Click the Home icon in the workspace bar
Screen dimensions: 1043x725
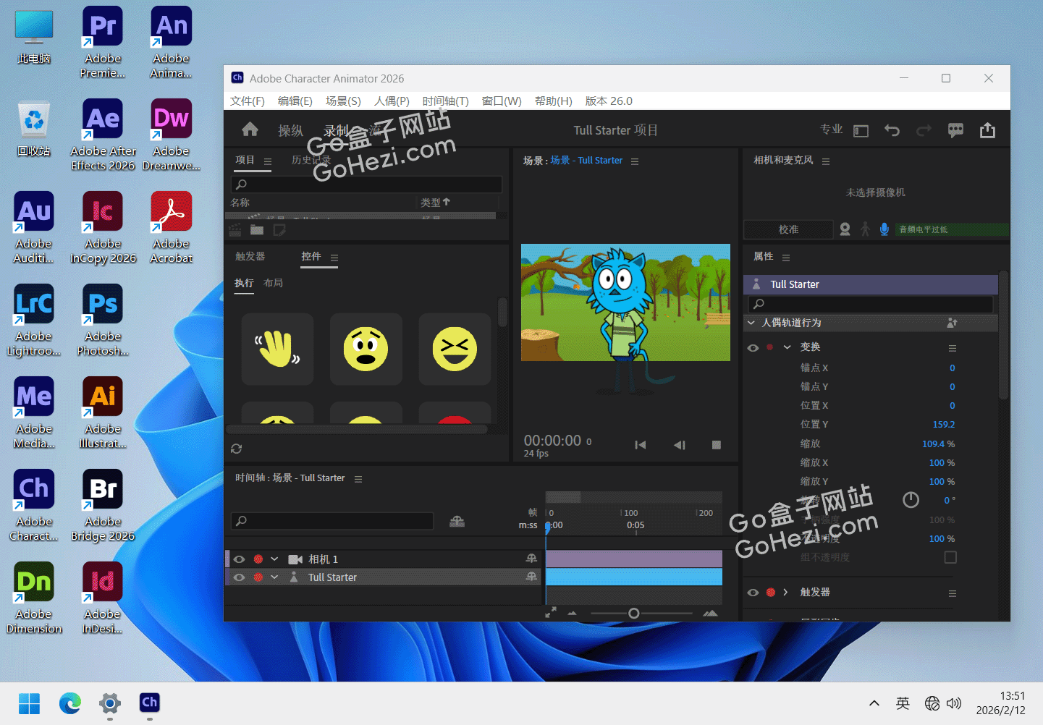(x=250, y=130)
